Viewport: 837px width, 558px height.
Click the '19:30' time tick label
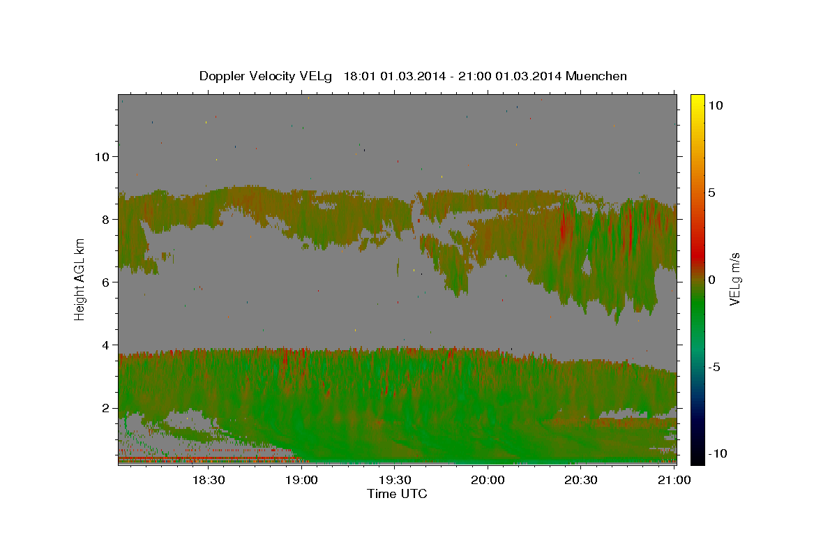(x=394, y=480)
